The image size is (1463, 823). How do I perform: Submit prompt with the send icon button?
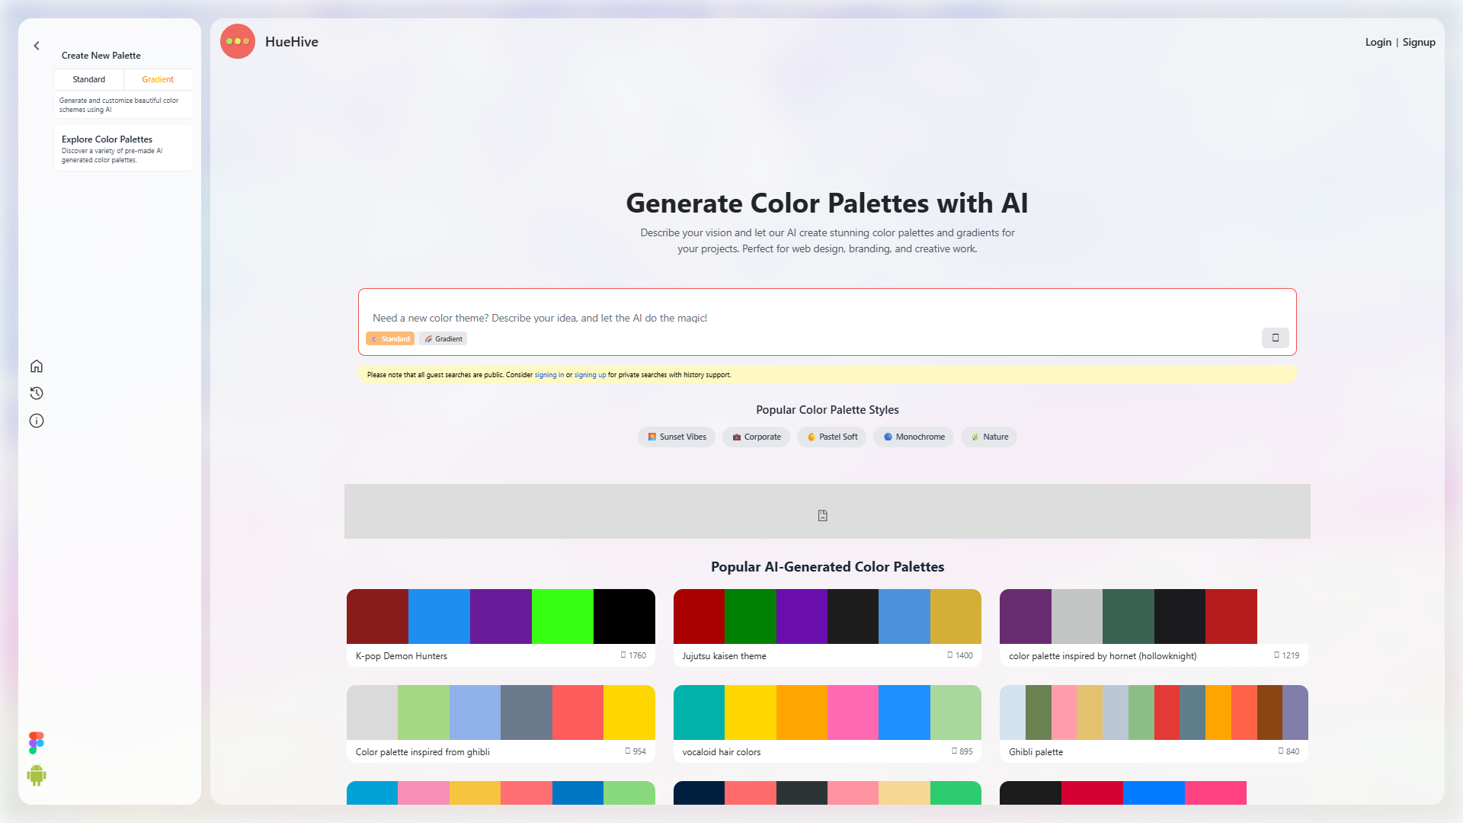(1275, 338)
